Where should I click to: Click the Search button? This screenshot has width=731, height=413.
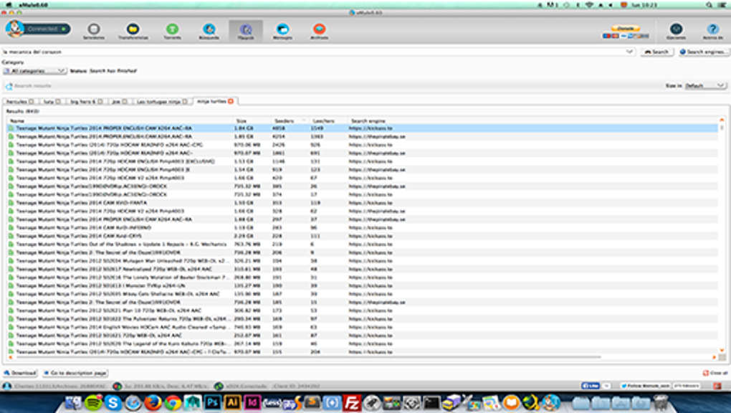(x=657, y=52)
